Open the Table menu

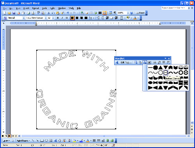click(x=52, y=8)
